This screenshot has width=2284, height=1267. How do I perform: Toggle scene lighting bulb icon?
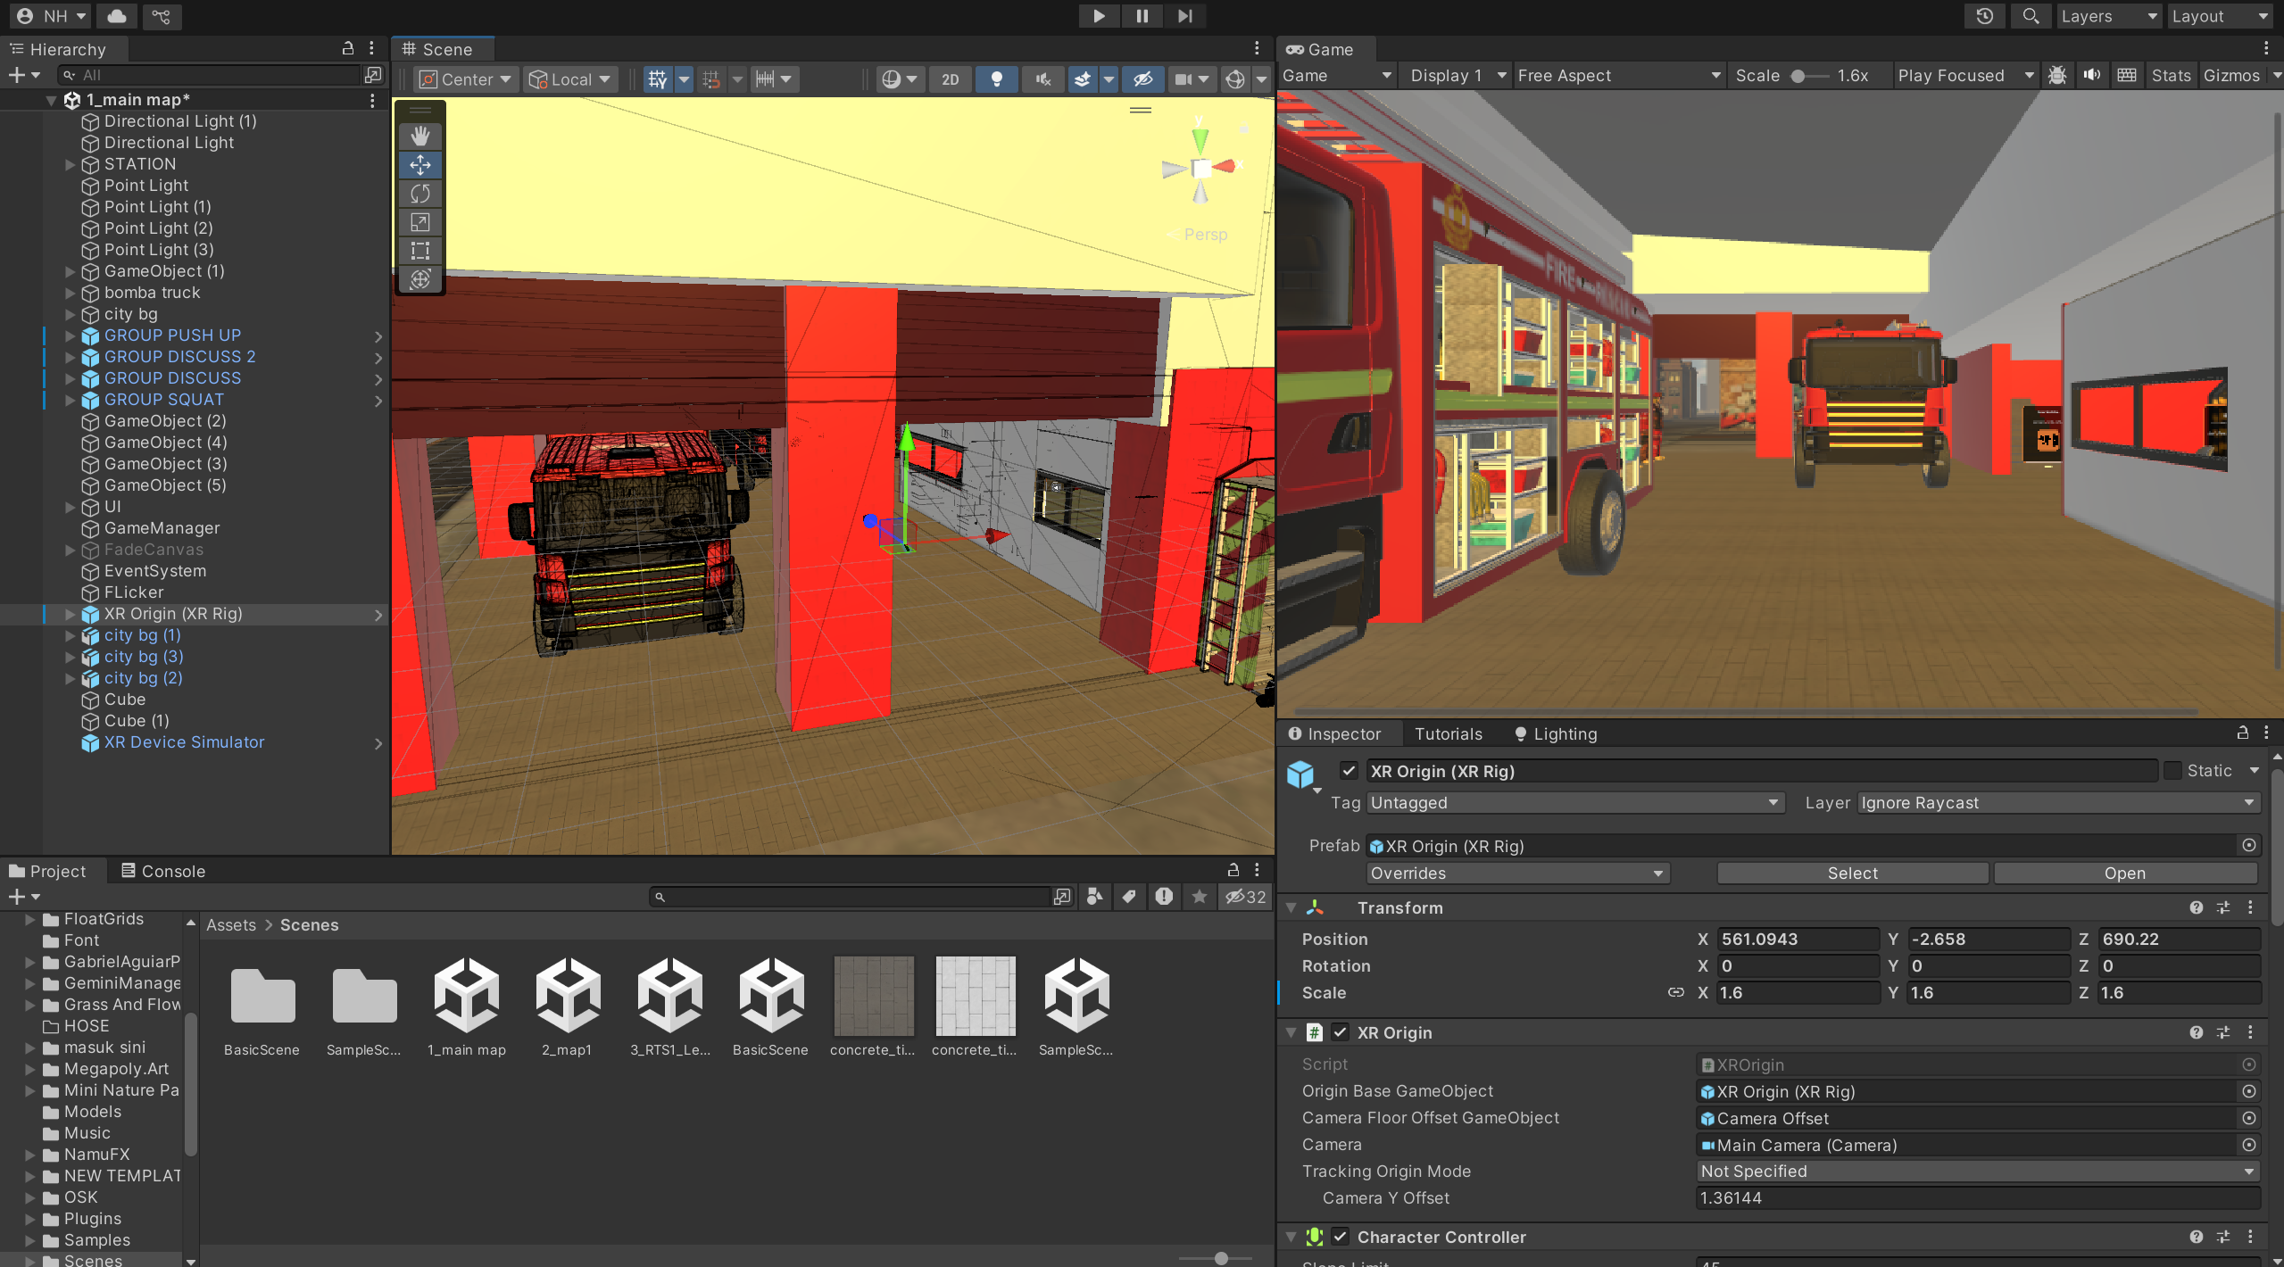996,79
